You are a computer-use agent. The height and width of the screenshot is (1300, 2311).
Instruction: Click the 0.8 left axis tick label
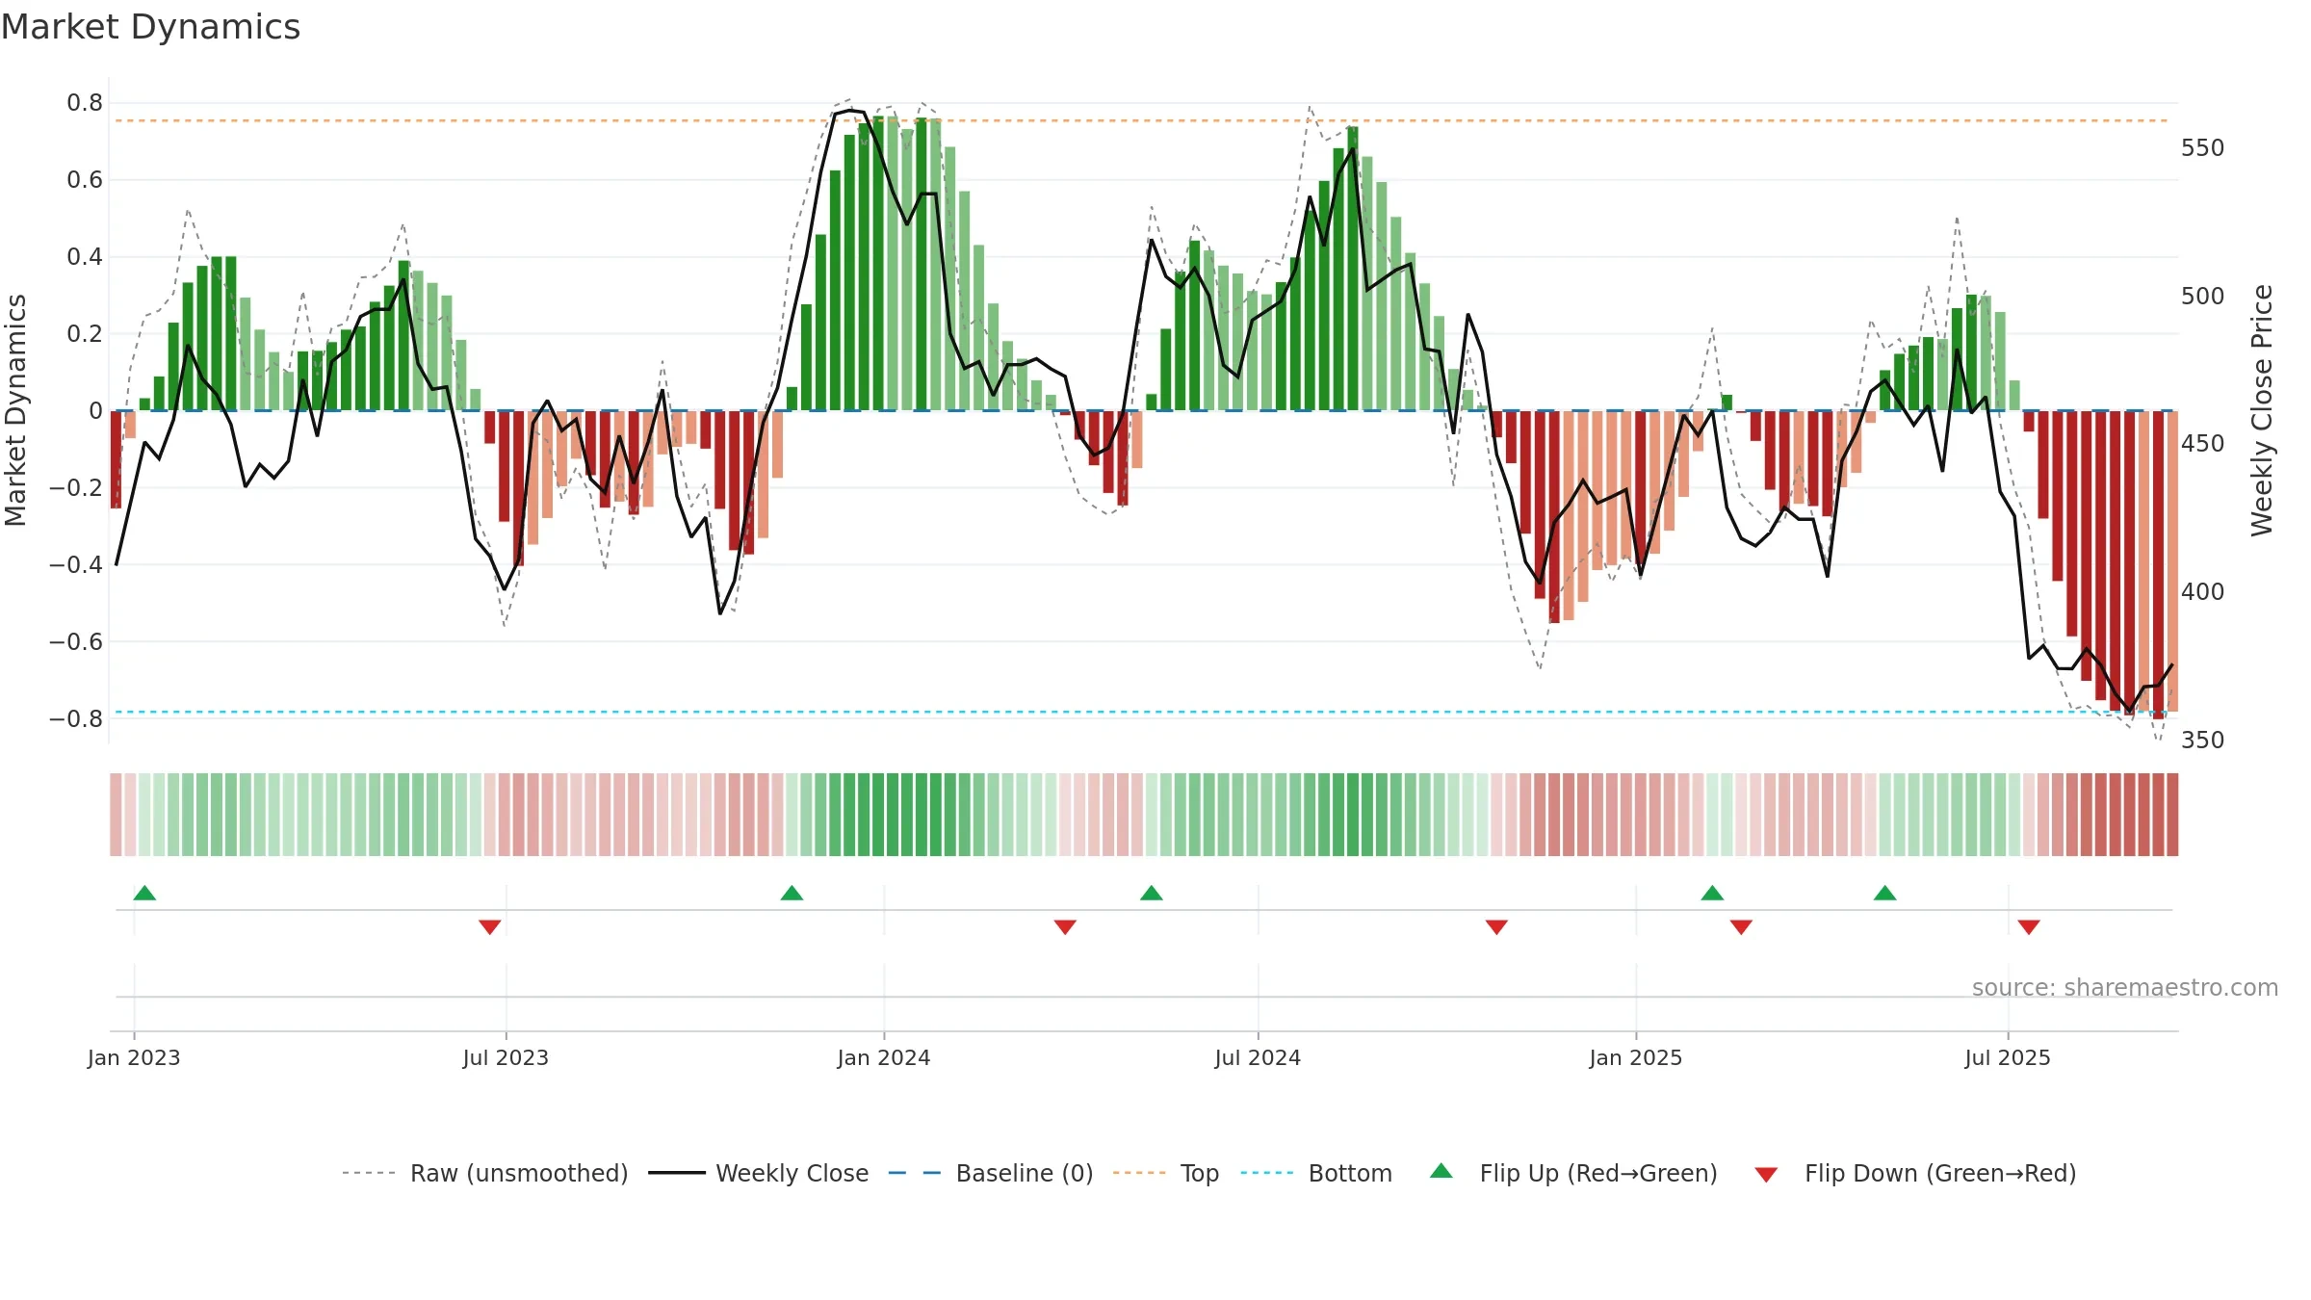(x=85, y=103)
